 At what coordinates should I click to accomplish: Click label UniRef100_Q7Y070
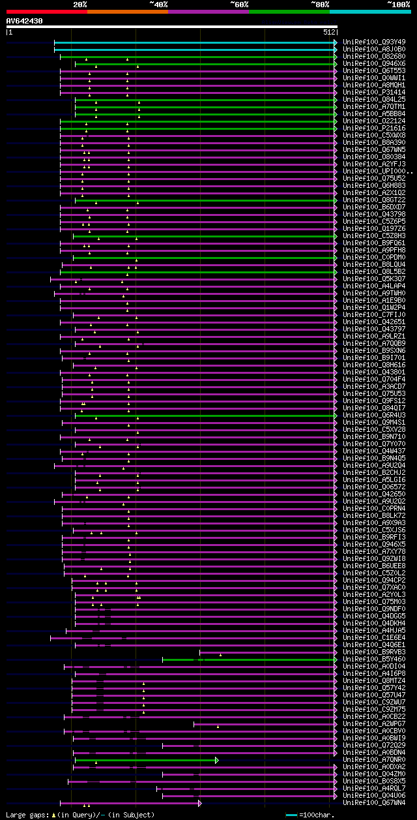click(374, 444)
